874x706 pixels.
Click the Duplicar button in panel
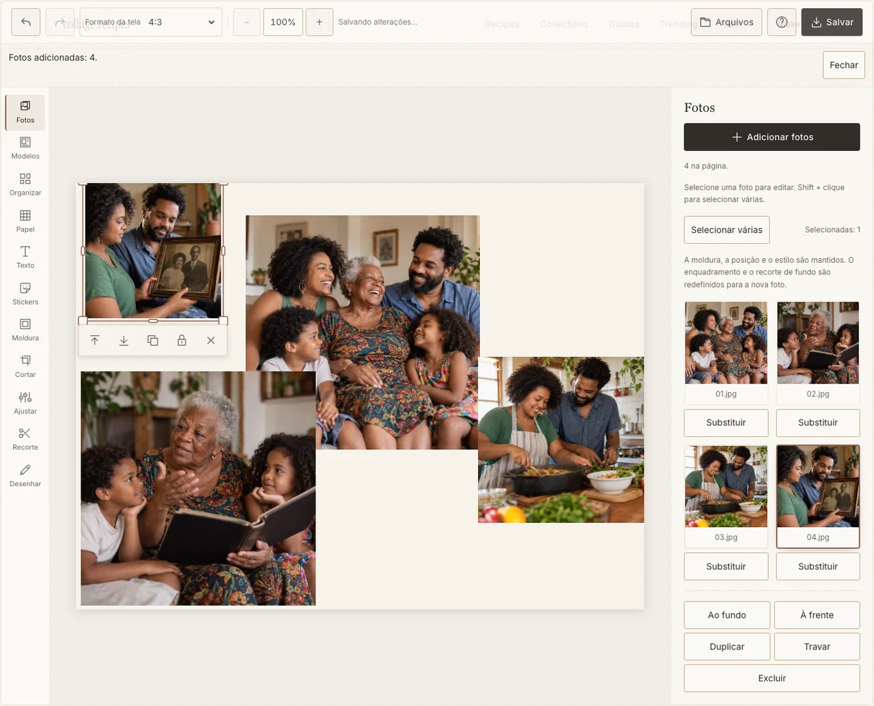click(727, 647)
